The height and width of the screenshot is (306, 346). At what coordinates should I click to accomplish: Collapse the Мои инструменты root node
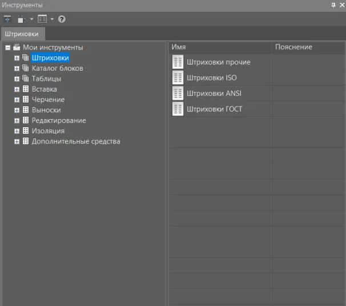pyautogui.click(x=8, y=48)
